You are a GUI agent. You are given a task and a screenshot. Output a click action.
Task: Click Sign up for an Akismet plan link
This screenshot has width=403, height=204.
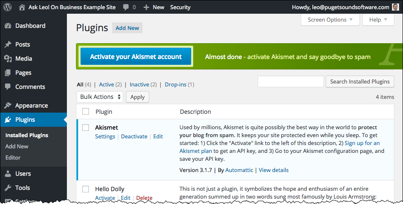[x=362, y=143]
